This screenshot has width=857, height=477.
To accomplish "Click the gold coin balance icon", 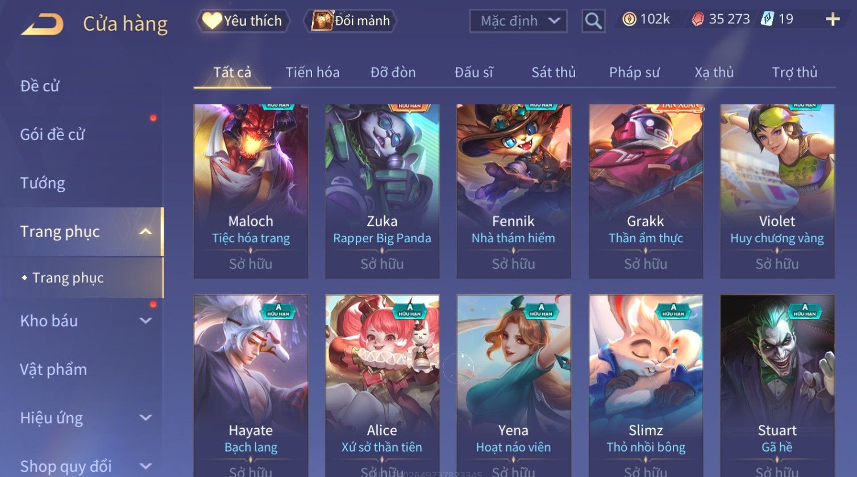I will coord(629,19).
